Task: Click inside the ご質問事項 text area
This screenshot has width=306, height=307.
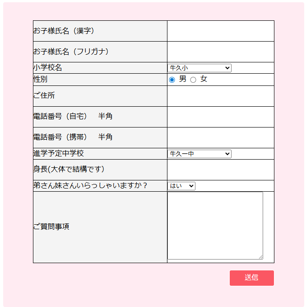Action: pyautogui.click(x=215, y=225)
